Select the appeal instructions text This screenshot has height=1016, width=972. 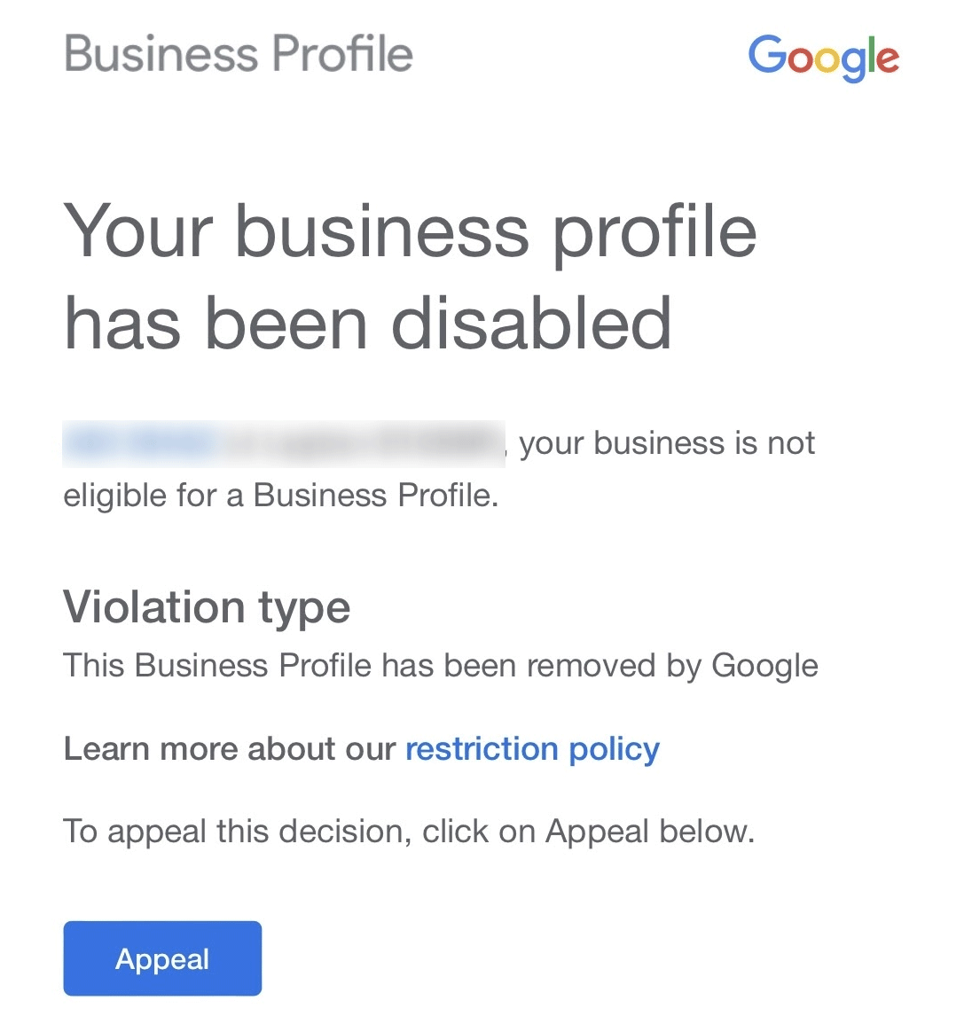(408, 831)
